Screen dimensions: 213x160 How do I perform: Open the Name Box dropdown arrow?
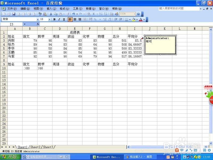coord(24,24)
